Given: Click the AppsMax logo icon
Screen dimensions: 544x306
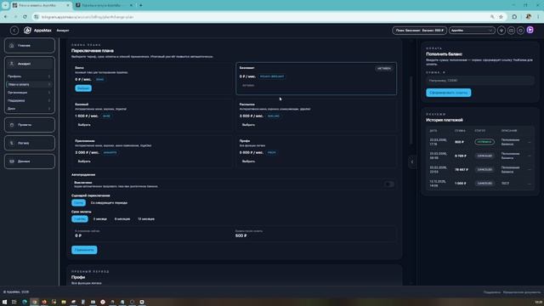Looking at the screenshot, I should pos(27,31).
